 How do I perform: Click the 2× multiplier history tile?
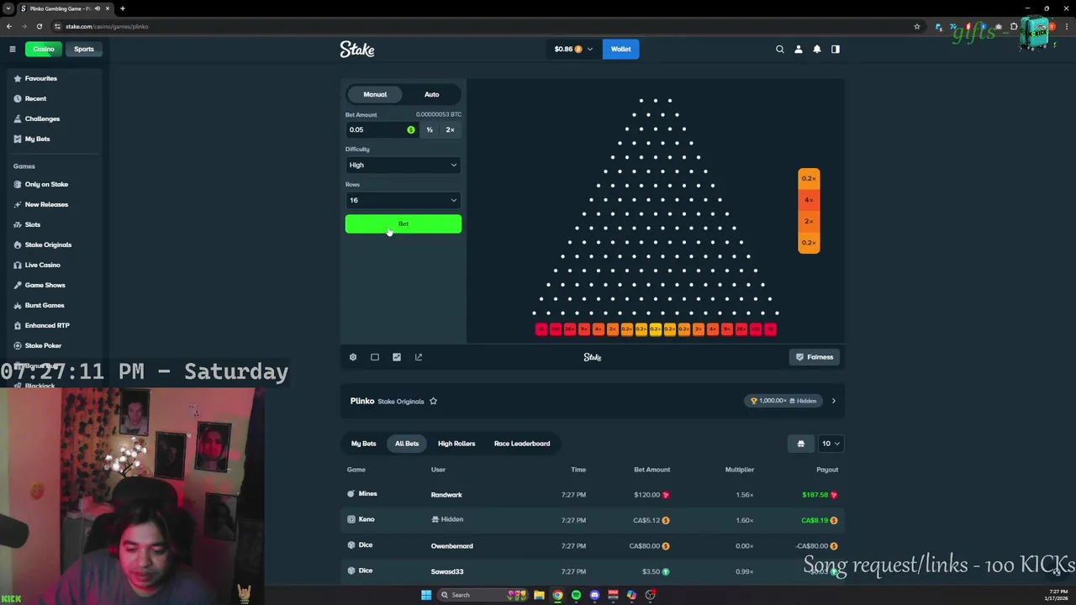809,222
